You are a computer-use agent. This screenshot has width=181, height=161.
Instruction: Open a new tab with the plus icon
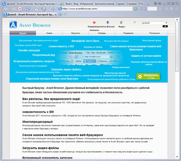[60, 15]
